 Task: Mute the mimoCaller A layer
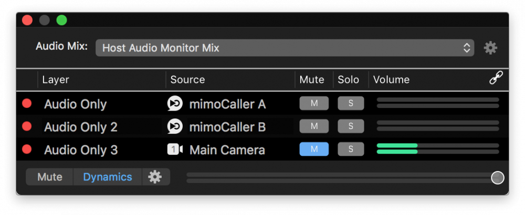314,103
